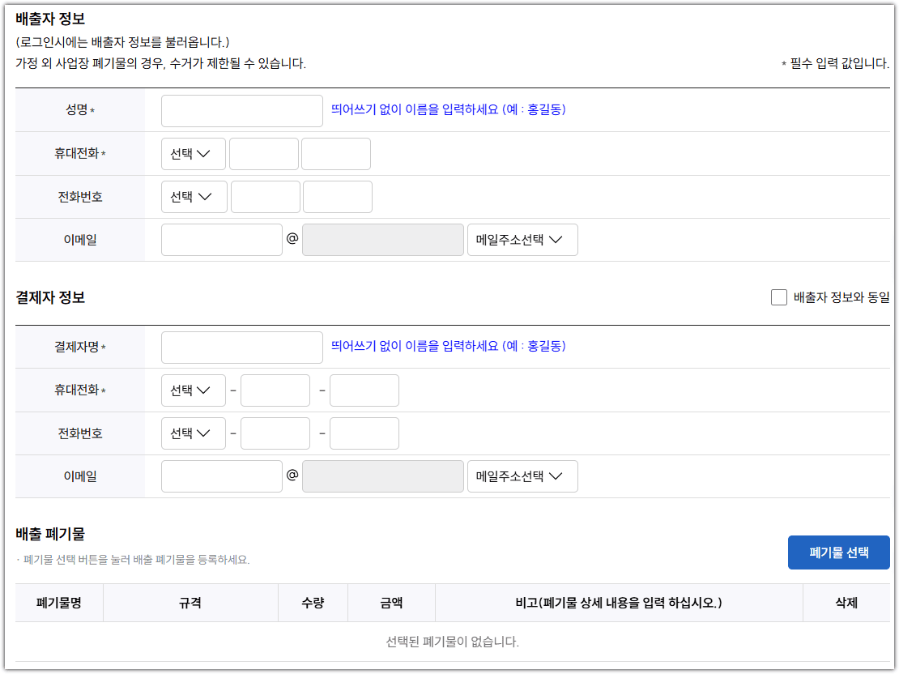
Task: Click the last 휴대전화 number box in 결제자 정보
Action: point(364,390)
